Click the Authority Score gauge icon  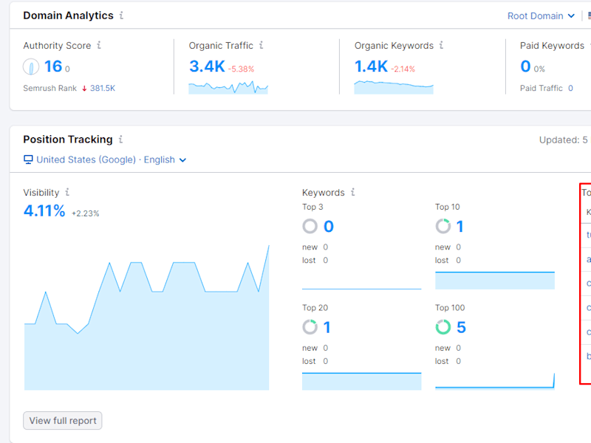point(31,67)
